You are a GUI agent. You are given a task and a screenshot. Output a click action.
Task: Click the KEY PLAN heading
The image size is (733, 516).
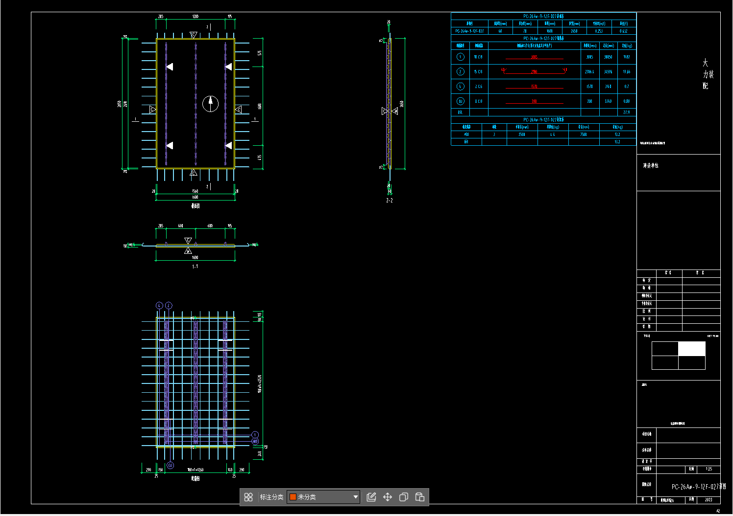click(x=712, y=336)
